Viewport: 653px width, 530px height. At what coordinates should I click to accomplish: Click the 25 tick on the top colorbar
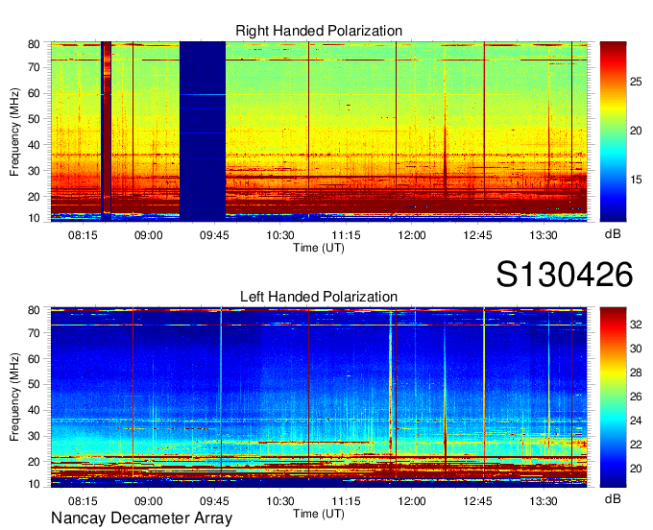point(636,82)
